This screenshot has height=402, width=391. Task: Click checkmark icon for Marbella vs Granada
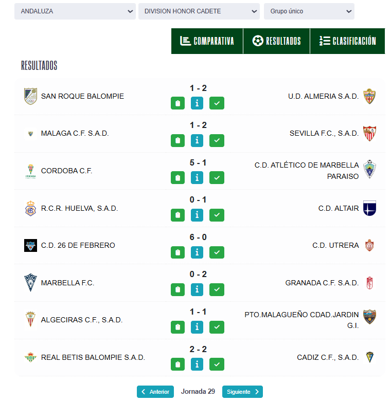click(217, 289)
